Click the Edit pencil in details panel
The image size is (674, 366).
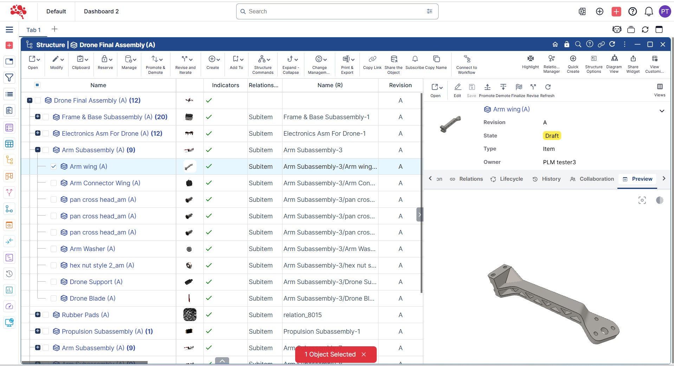tap(457, 87)
